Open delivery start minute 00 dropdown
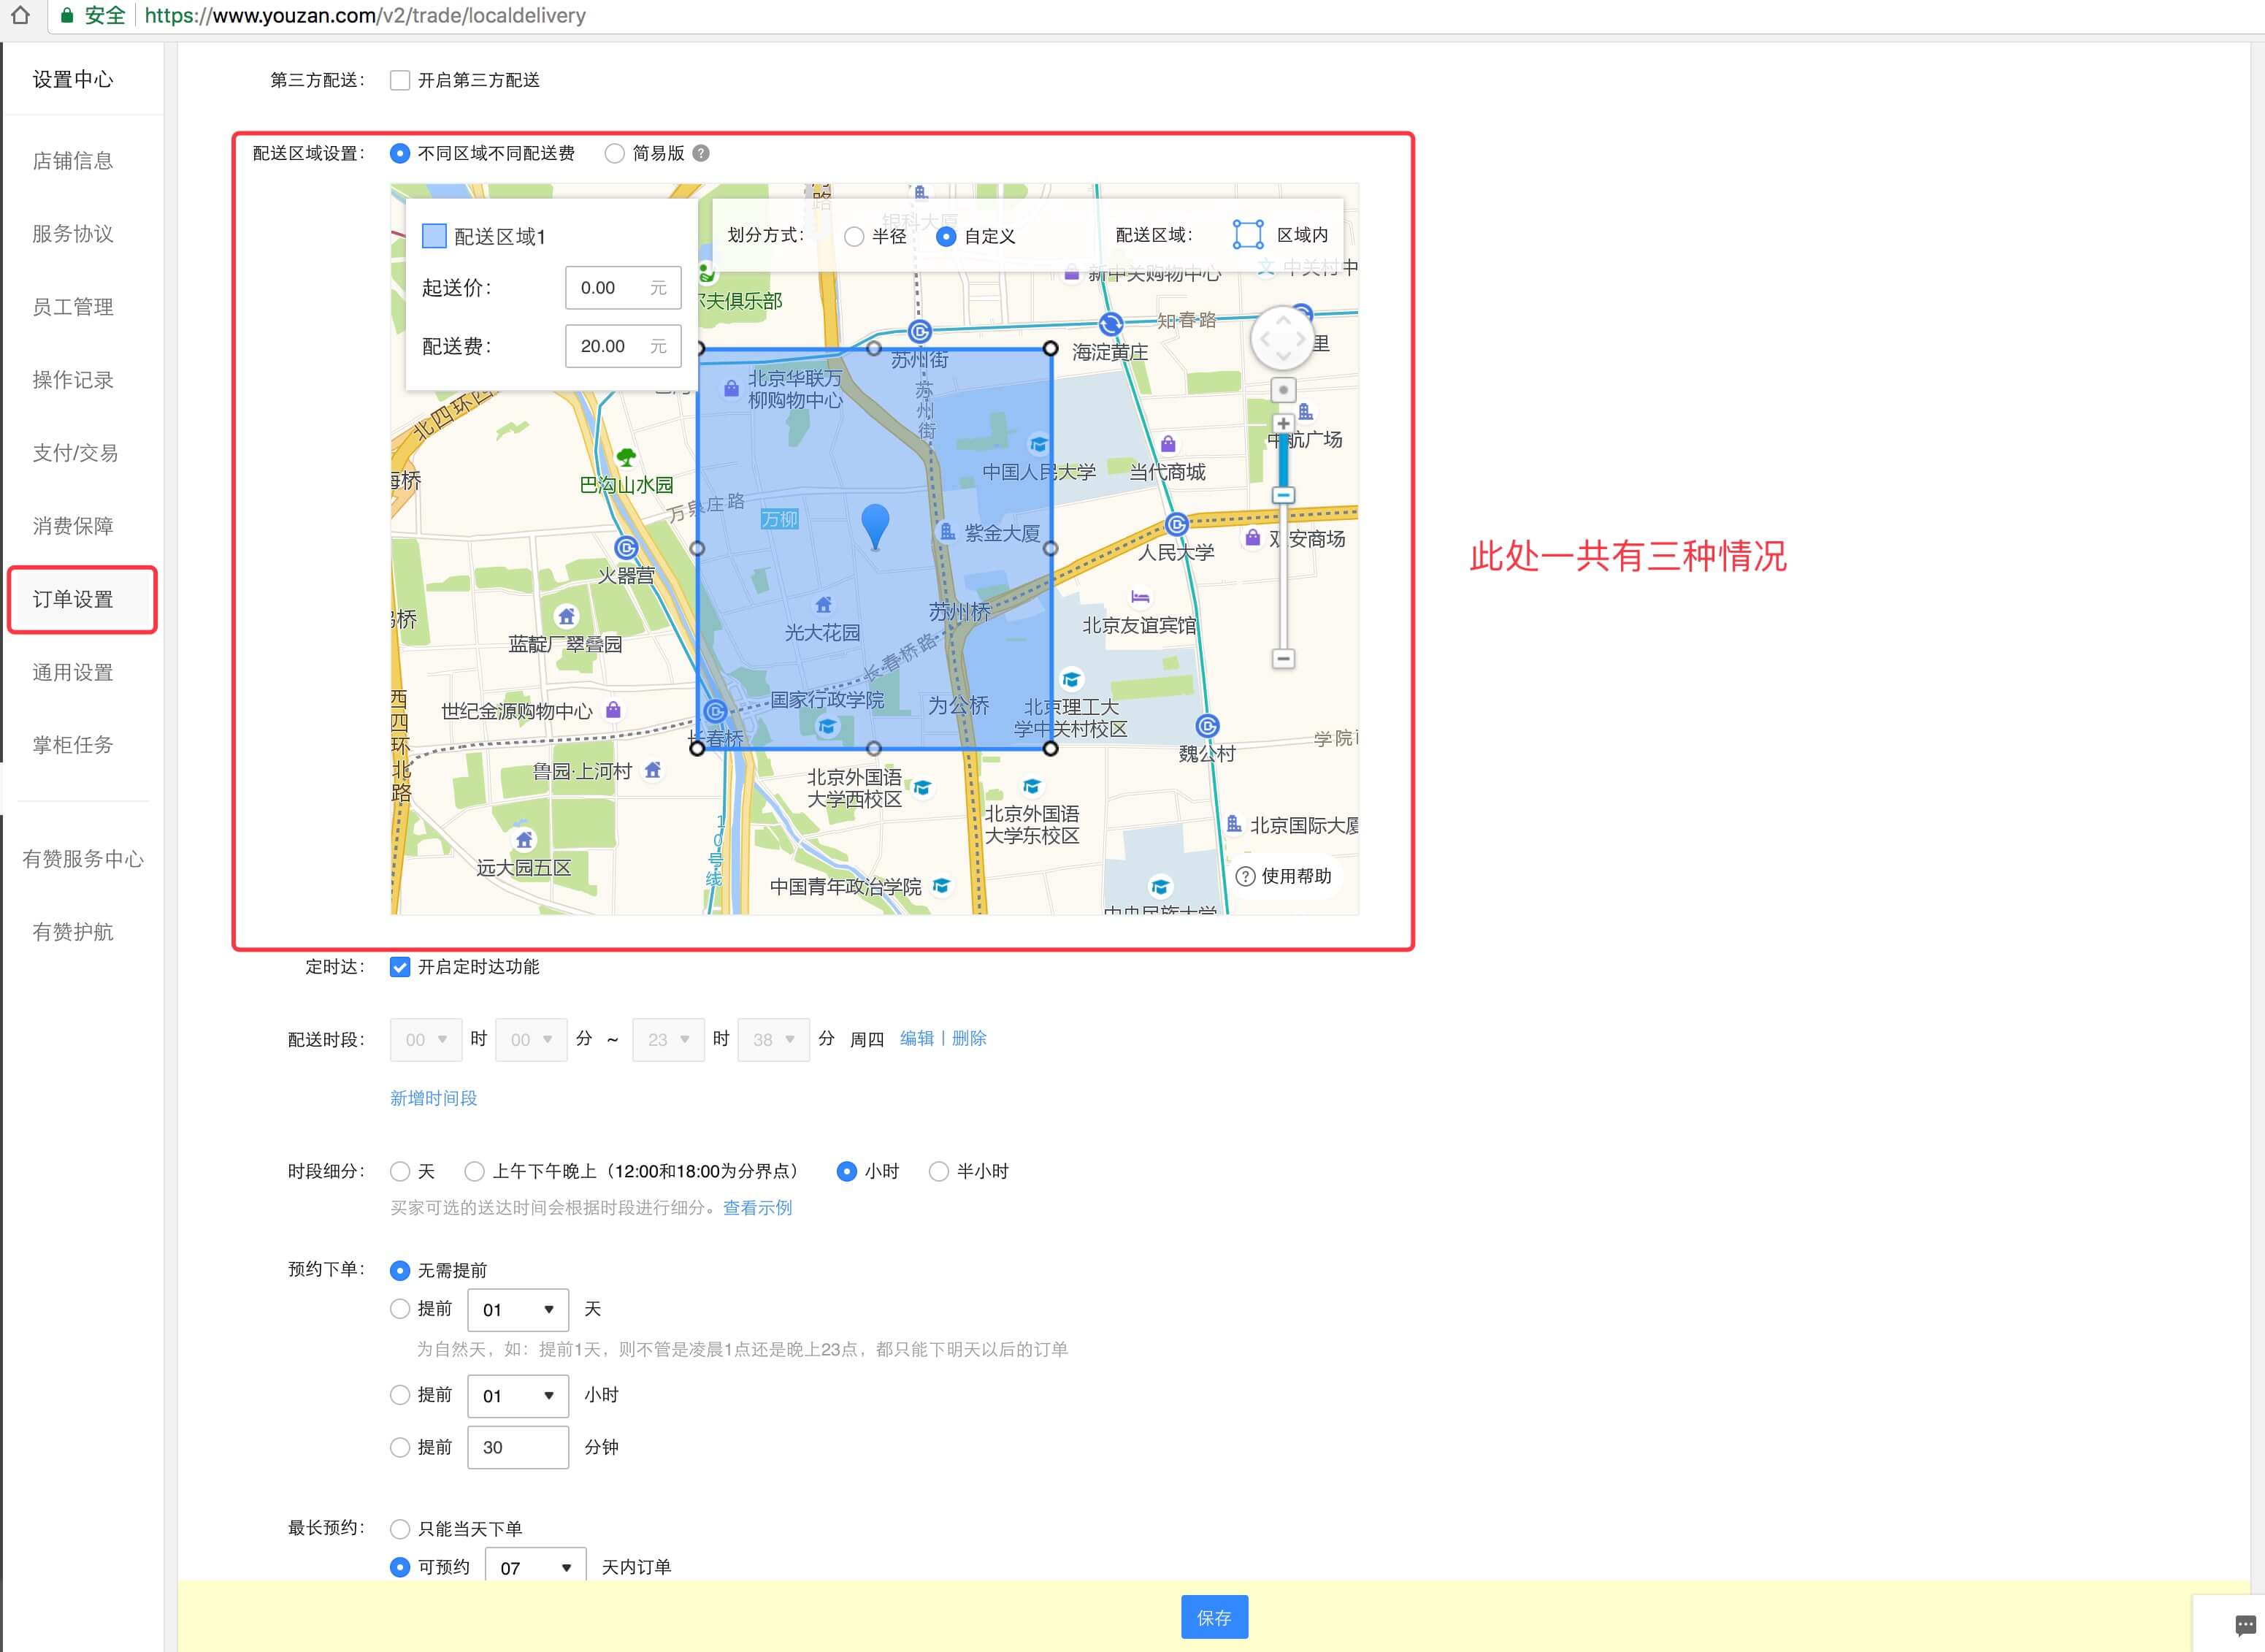This screenshot has width=2265, height=1652. (x=531, y=1040)
